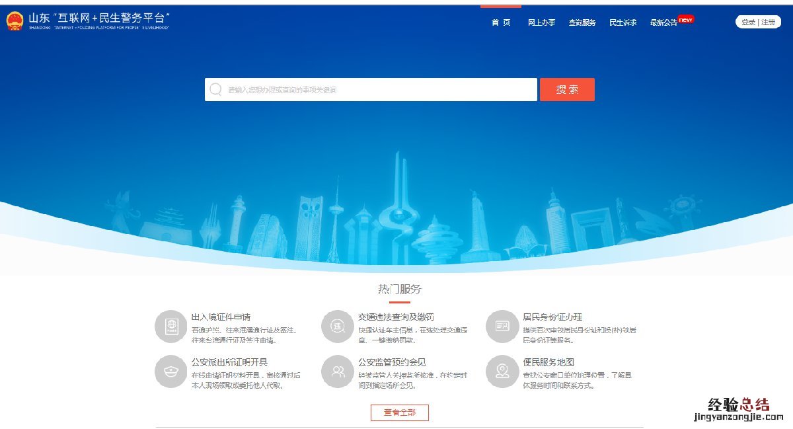
Task: Focus the keyword search input field
Action: (x=371, y=90)
